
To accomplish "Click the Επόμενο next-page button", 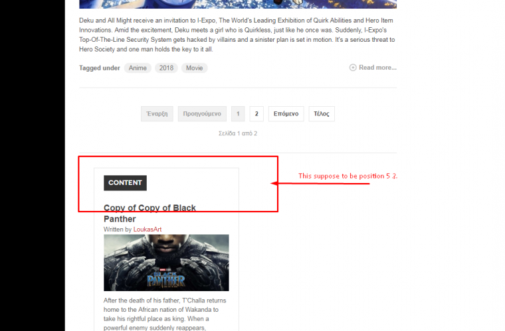I will (286, 114).
